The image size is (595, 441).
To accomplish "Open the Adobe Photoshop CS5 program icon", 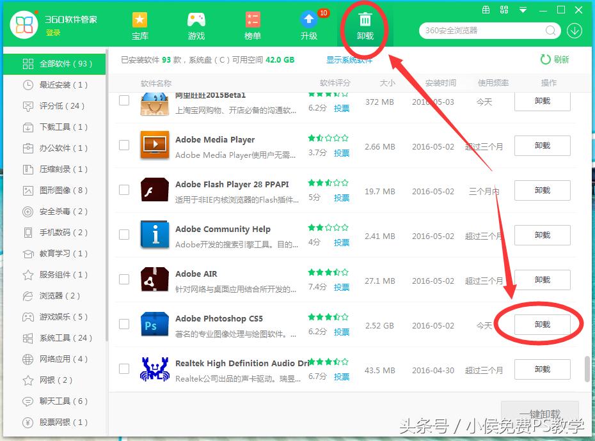I will coord(154,325).
